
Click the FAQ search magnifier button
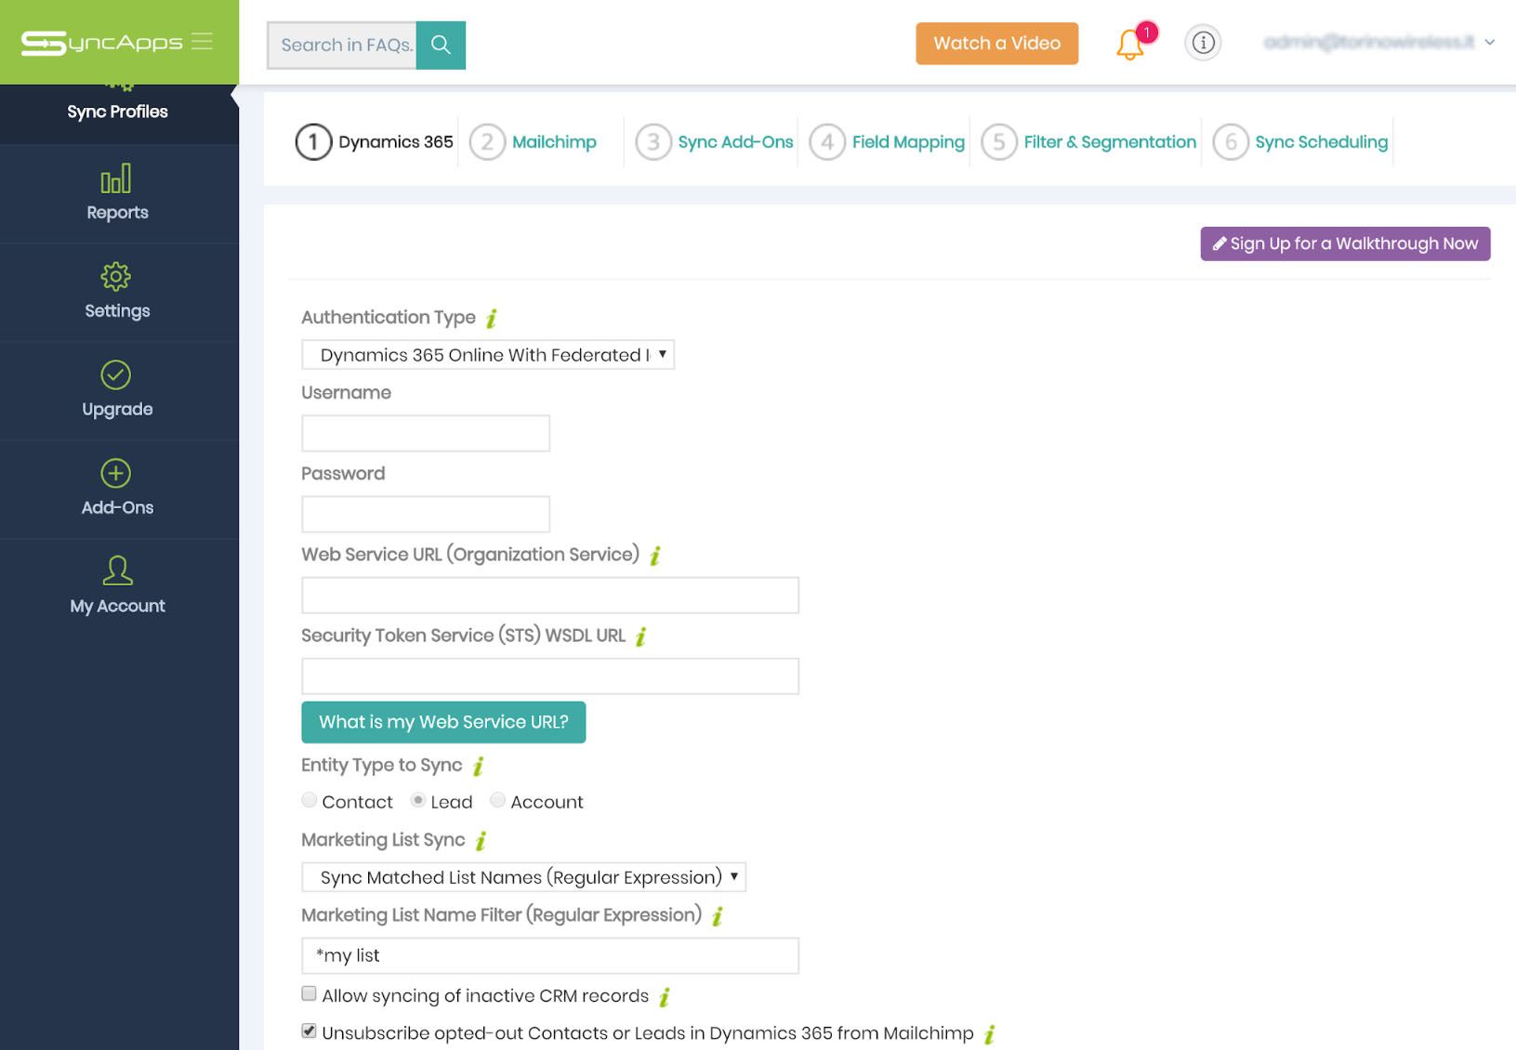[441, 45]
